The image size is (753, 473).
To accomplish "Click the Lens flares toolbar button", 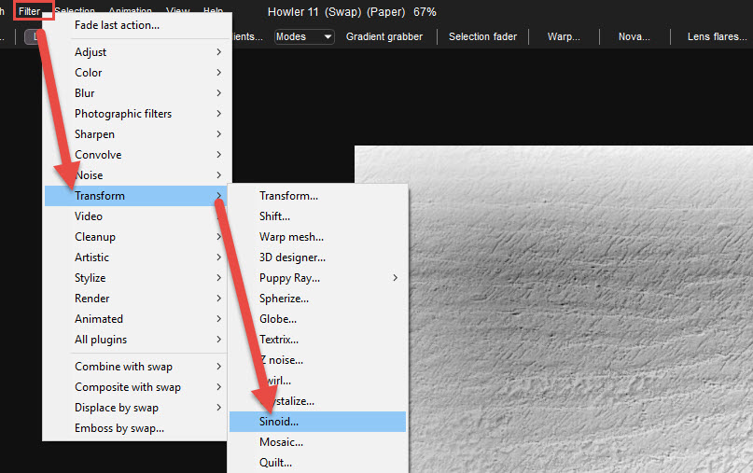I will coord(716,36).
